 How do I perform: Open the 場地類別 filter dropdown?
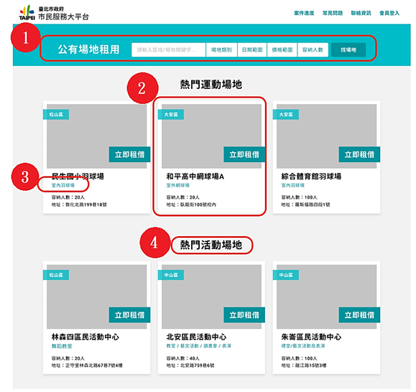click(x=221, y=50)
